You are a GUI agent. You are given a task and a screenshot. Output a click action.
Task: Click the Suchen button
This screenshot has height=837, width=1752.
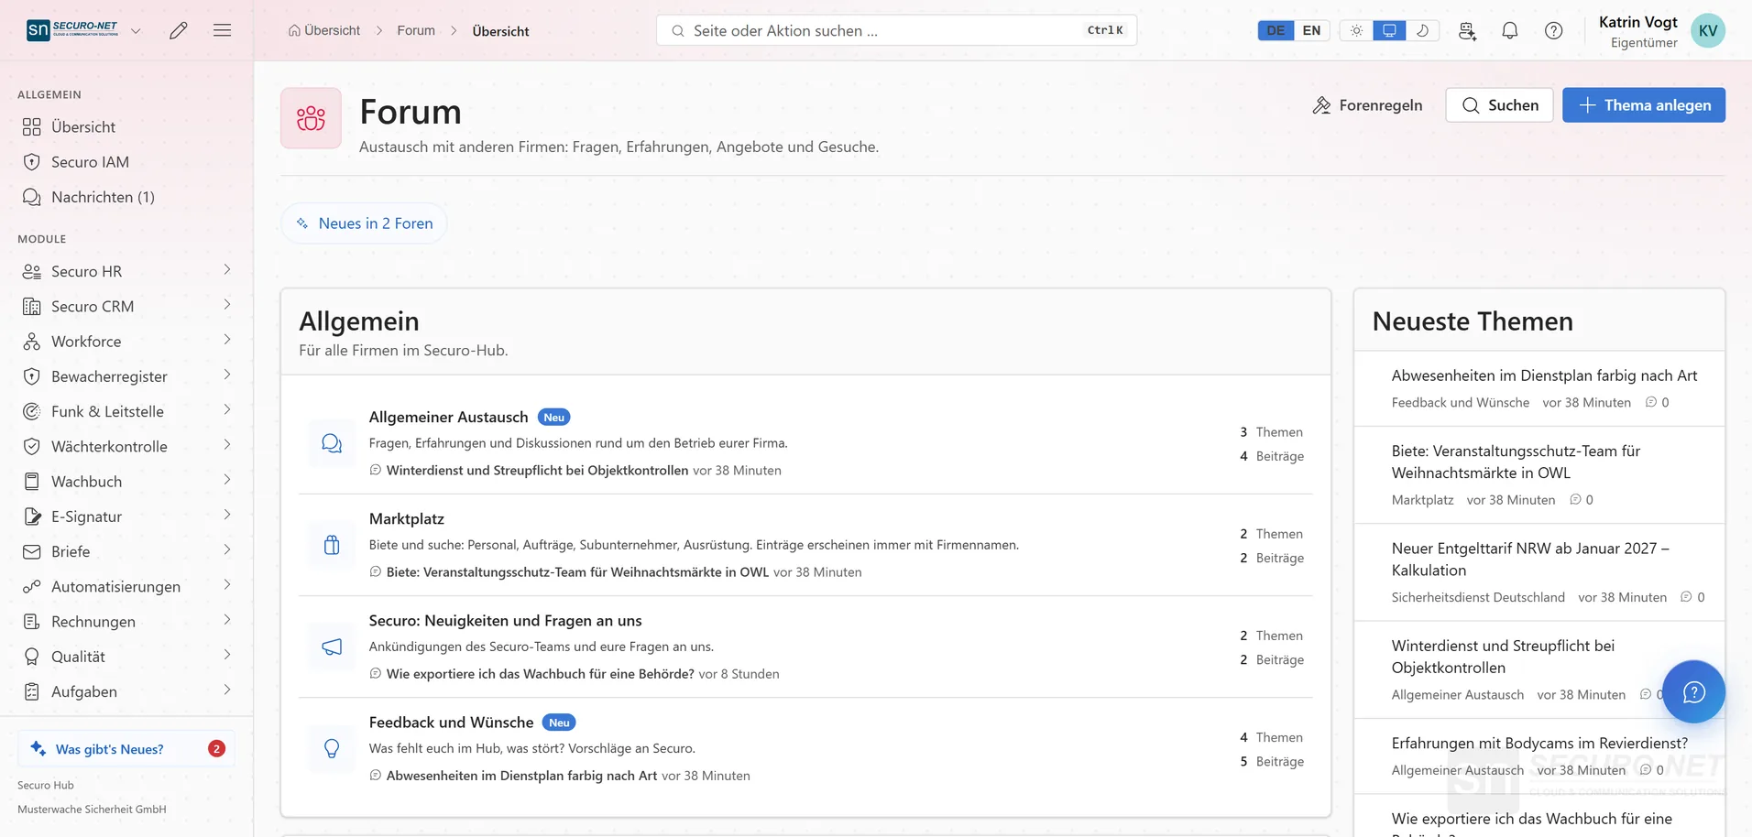pyautogui.click(x=1499, y=105)
